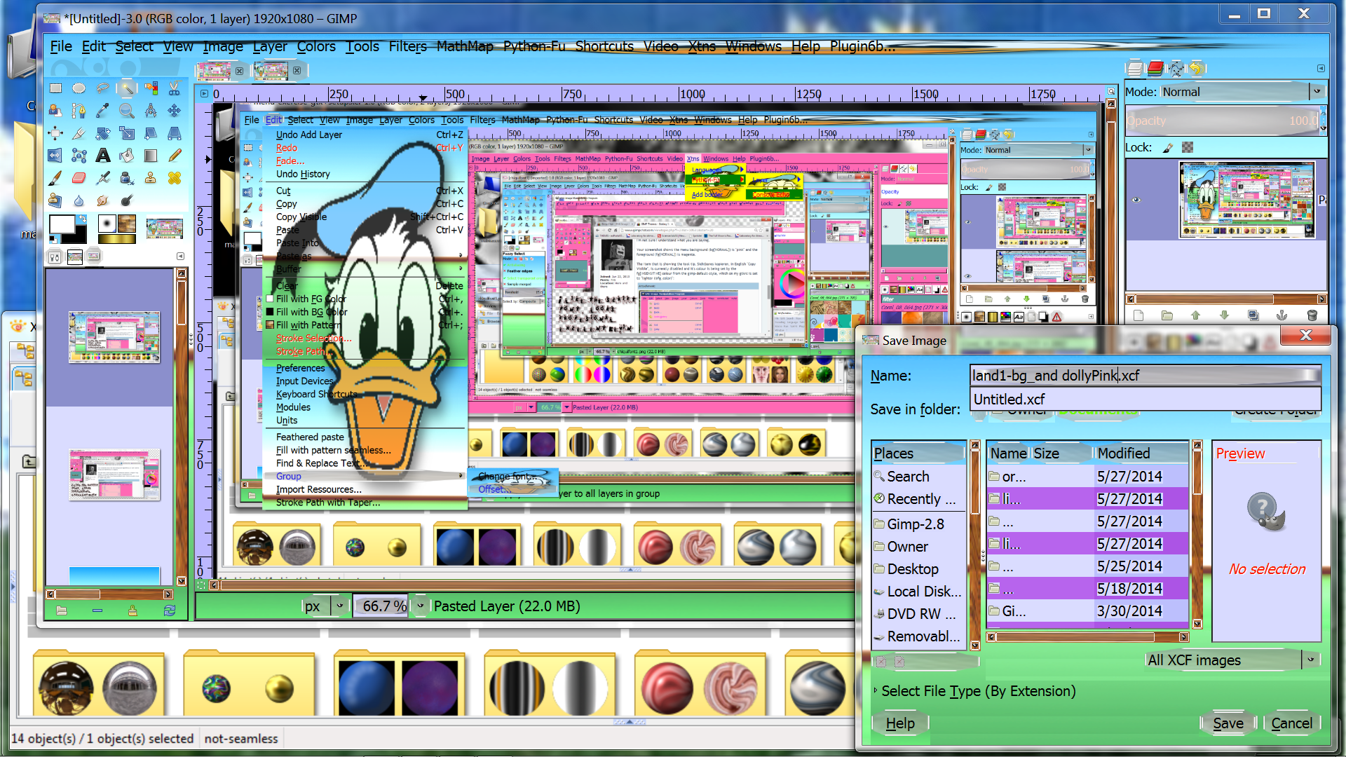Select the Flip tool
Viewport: 1346px width, 757px height.
[x=55, y=156]
